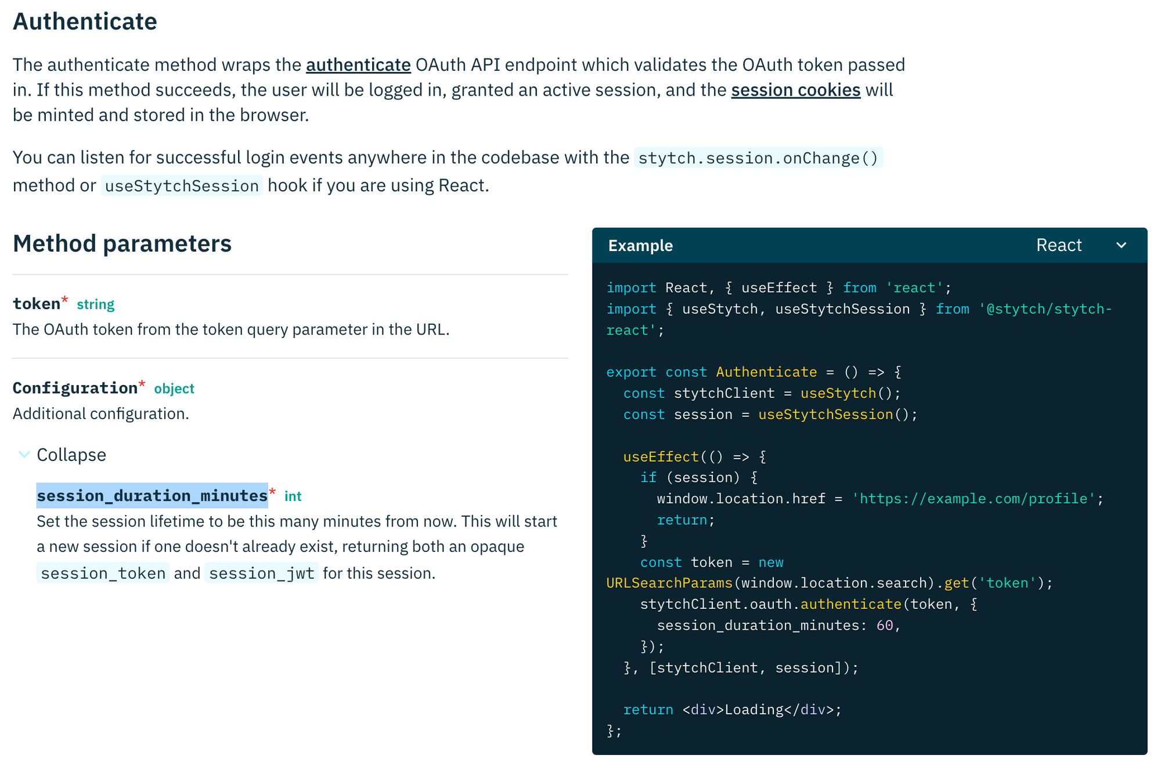The height and width of the screenshot is (770, 1161).
Task: Click the OAuth token description text
Action: click(231, 329)
